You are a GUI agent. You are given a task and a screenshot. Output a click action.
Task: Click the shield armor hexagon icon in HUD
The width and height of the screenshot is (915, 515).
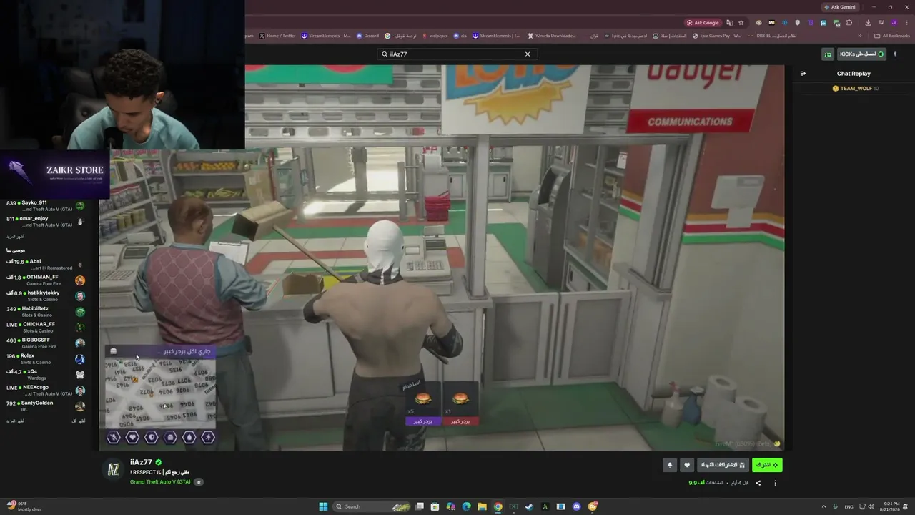152,437
